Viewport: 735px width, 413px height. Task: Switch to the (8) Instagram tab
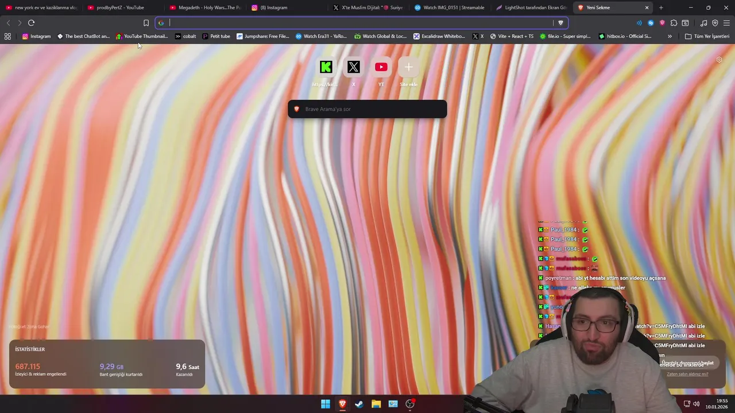[288, 7]
